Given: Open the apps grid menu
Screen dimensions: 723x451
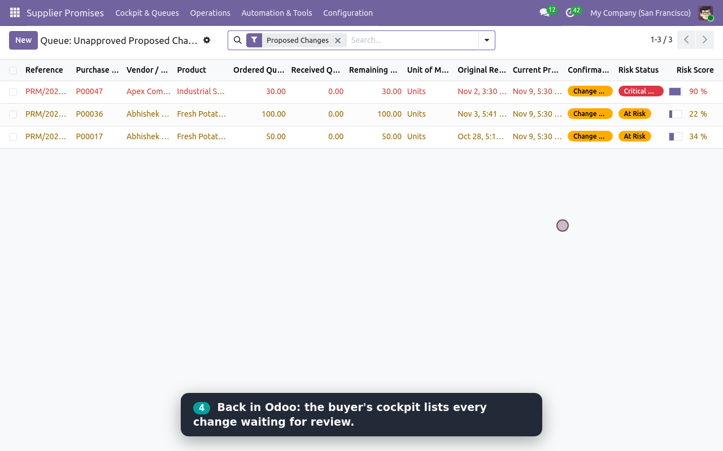Looking at the screenshot, I should click(x=15, y=12).
